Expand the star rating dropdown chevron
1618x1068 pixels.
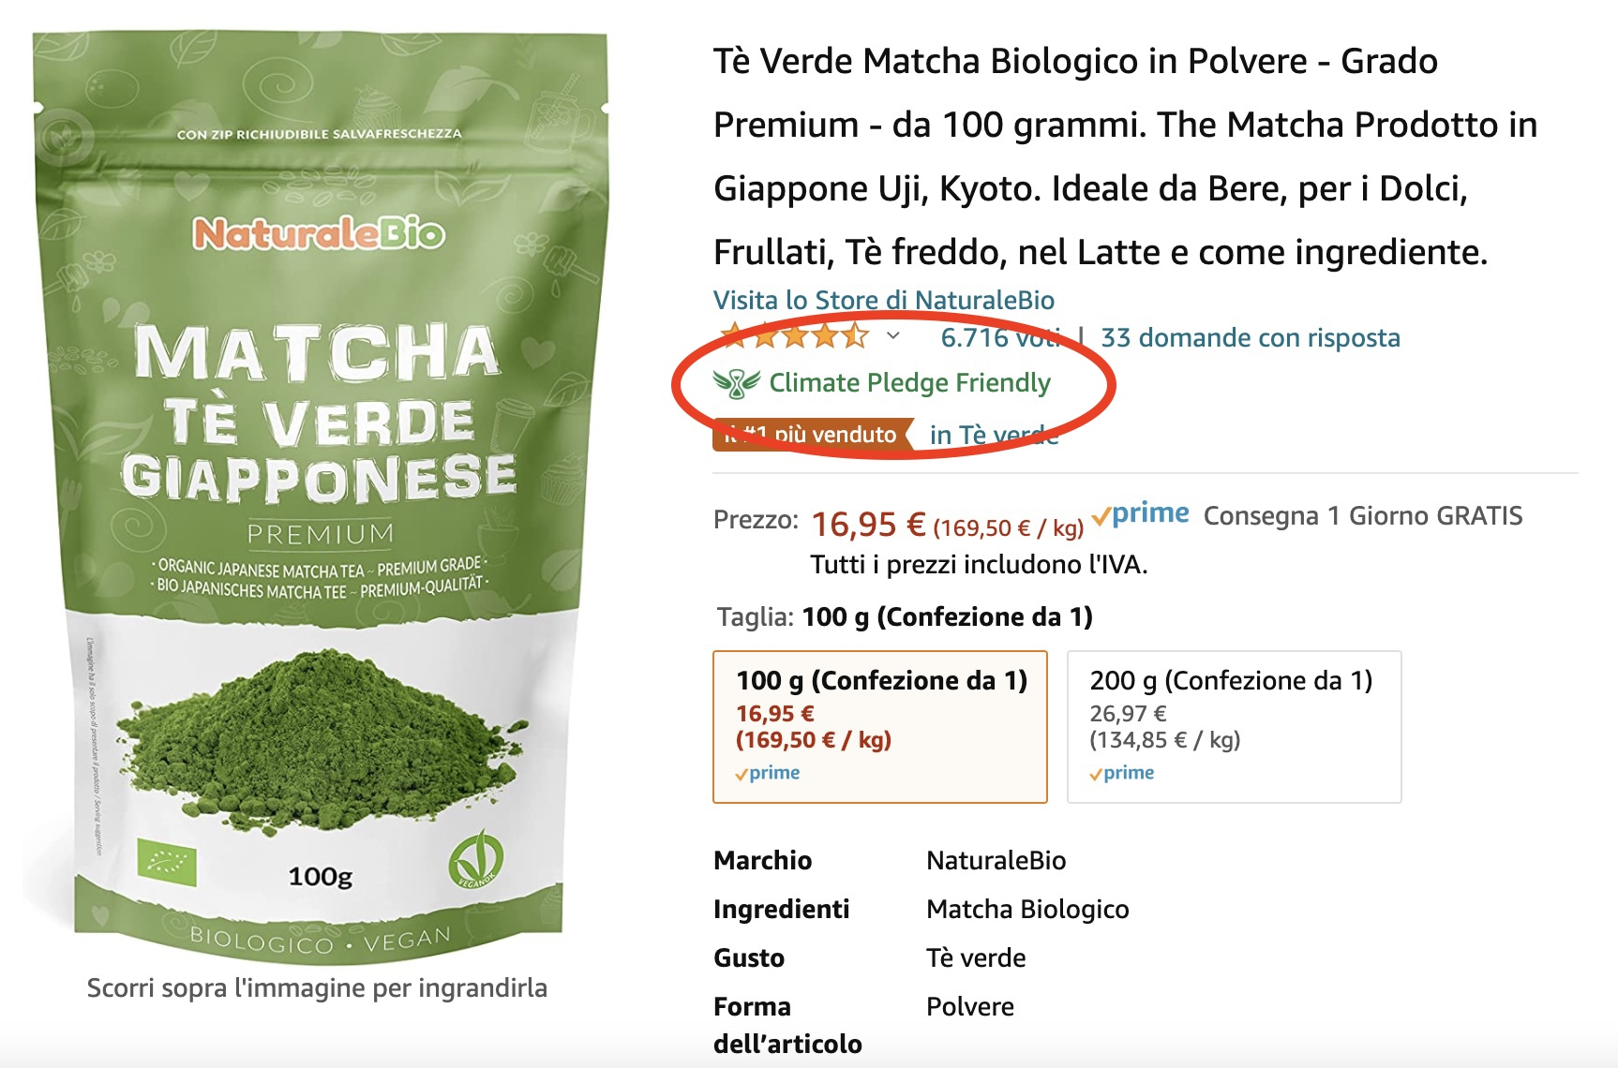pos(893,335)
